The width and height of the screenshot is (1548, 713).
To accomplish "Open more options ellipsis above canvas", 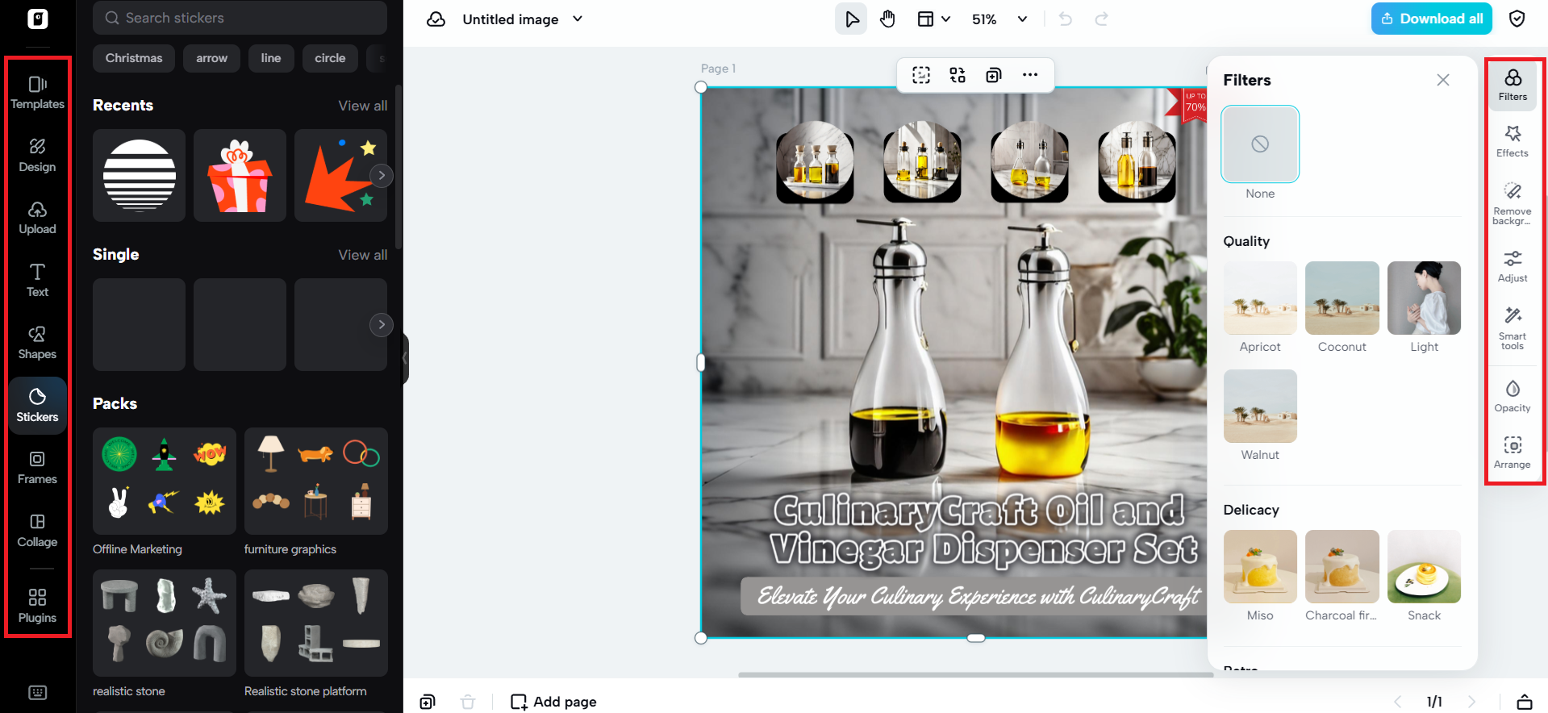I will [1029, 75].
